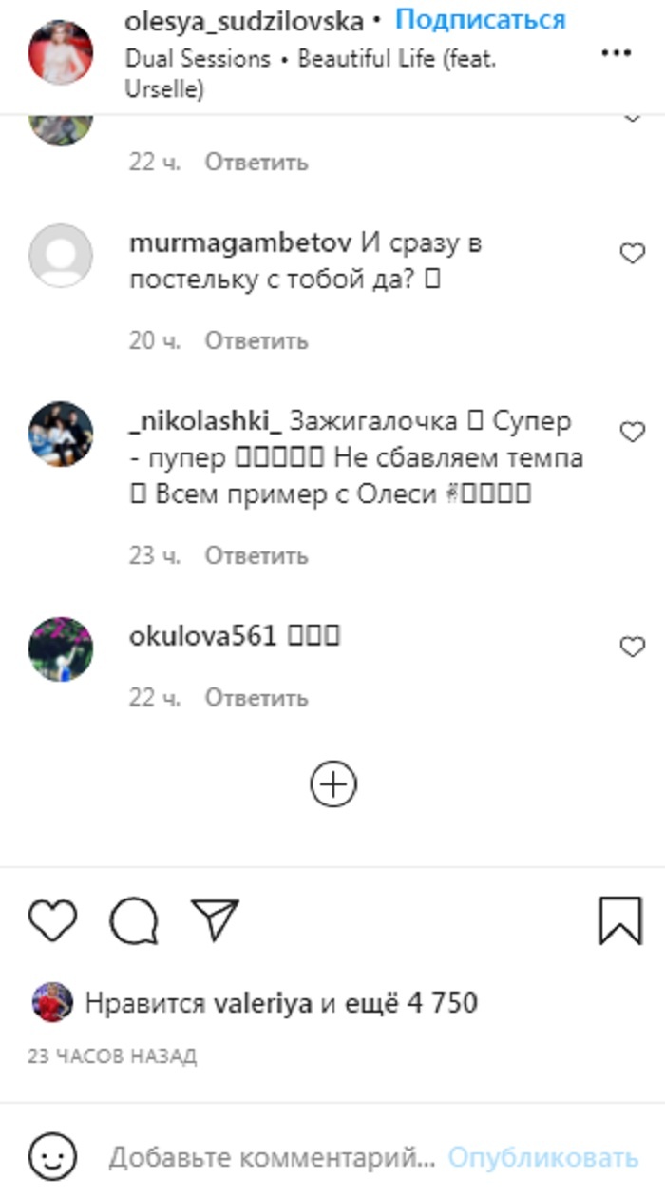Open comments via the speech bubble icon
Screen dimensions: 665x1199
tap(133, 920)
